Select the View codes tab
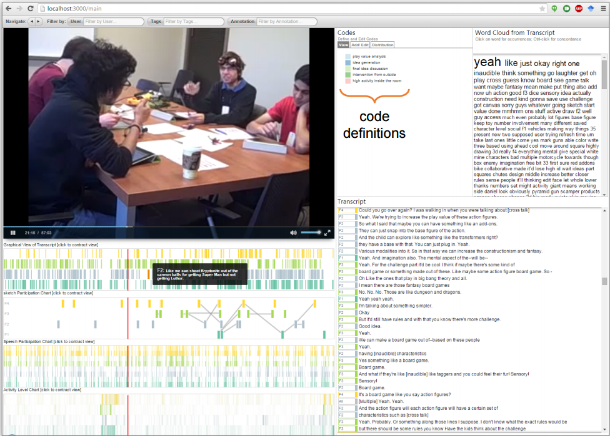 click(x=343, y=45)
